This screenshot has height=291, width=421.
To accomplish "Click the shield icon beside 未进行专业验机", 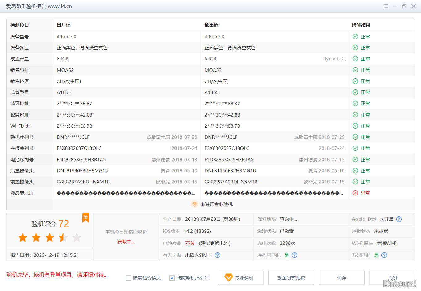I will coord(194,204).
